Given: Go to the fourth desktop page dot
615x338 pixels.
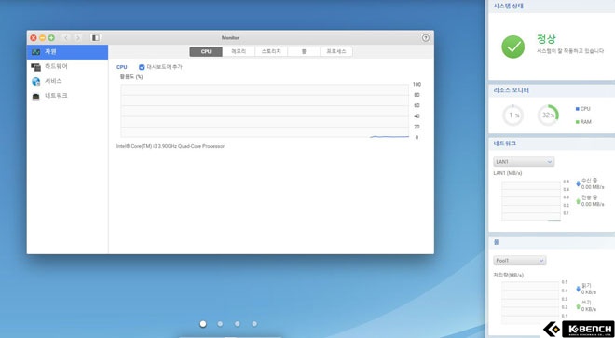Looking at the screenshot, I should click(254, 324).
